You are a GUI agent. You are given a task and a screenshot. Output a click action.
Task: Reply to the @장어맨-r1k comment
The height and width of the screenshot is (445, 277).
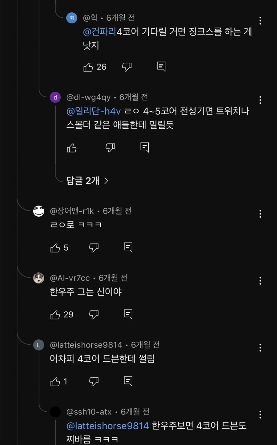tap(128, 247)
